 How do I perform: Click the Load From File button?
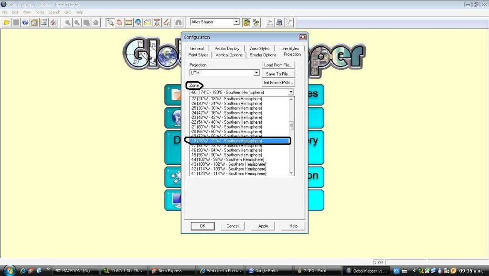[278, 65]
